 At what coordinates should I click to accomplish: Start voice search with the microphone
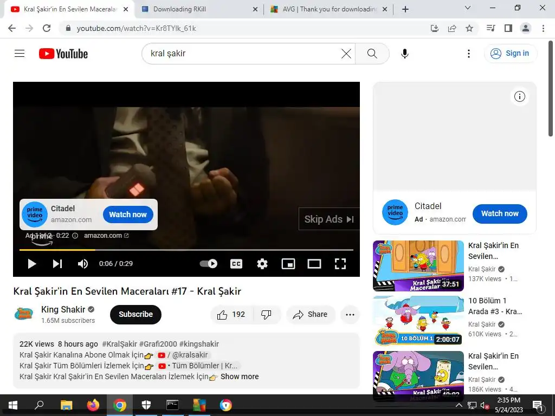(x=404, y=54)
